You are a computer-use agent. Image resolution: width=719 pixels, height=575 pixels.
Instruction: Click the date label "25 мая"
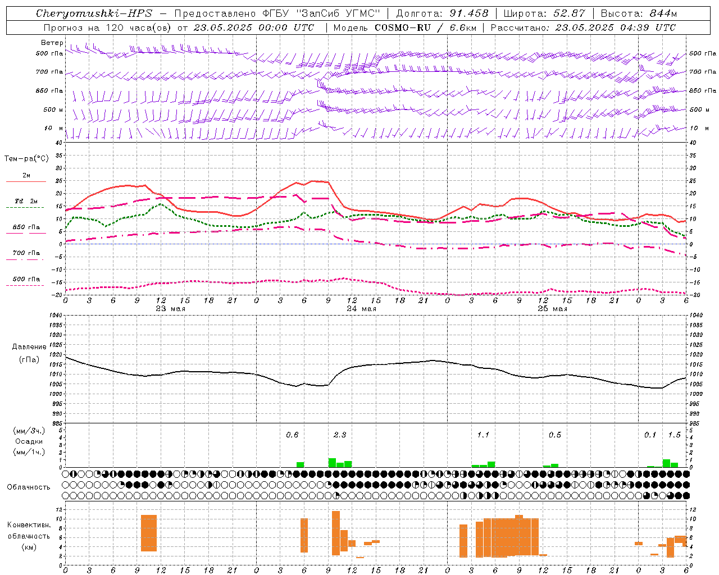(552, 309)
